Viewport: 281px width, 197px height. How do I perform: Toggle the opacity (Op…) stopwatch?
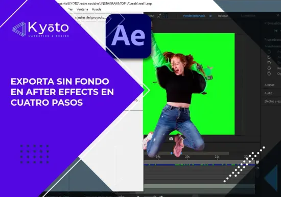[269, 73]
